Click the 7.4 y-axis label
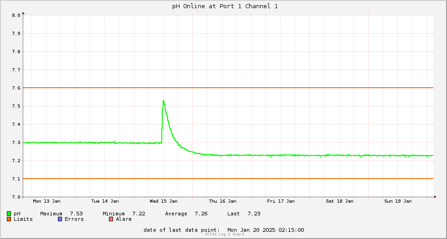 16,124
